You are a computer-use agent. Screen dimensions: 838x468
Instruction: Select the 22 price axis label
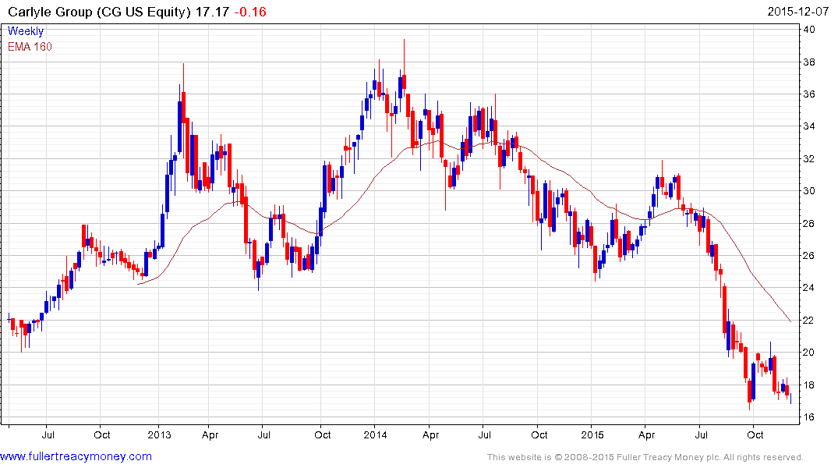coord(809,320)
